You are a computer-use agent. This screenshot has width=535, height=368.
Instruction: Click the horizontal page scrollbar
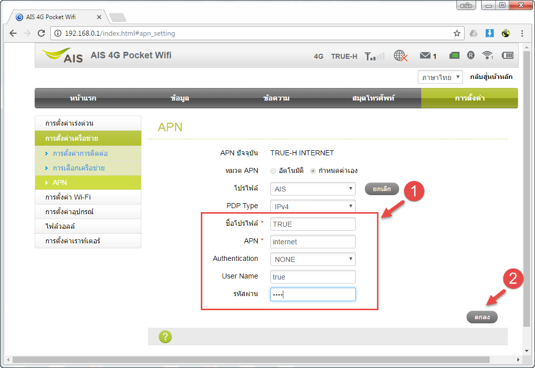pos(251,360)
